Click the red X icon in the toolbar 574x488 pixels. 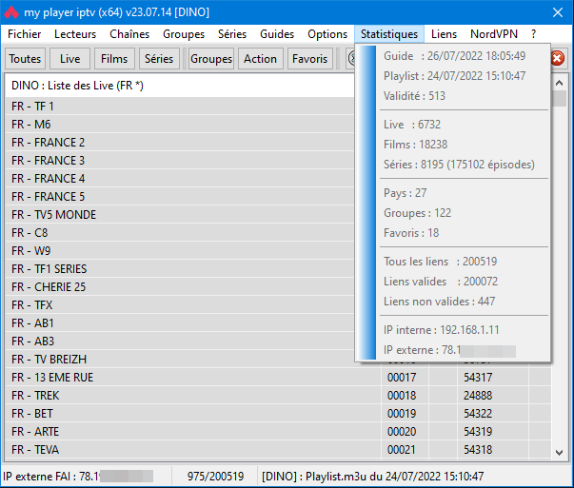(x=557, y=59)
